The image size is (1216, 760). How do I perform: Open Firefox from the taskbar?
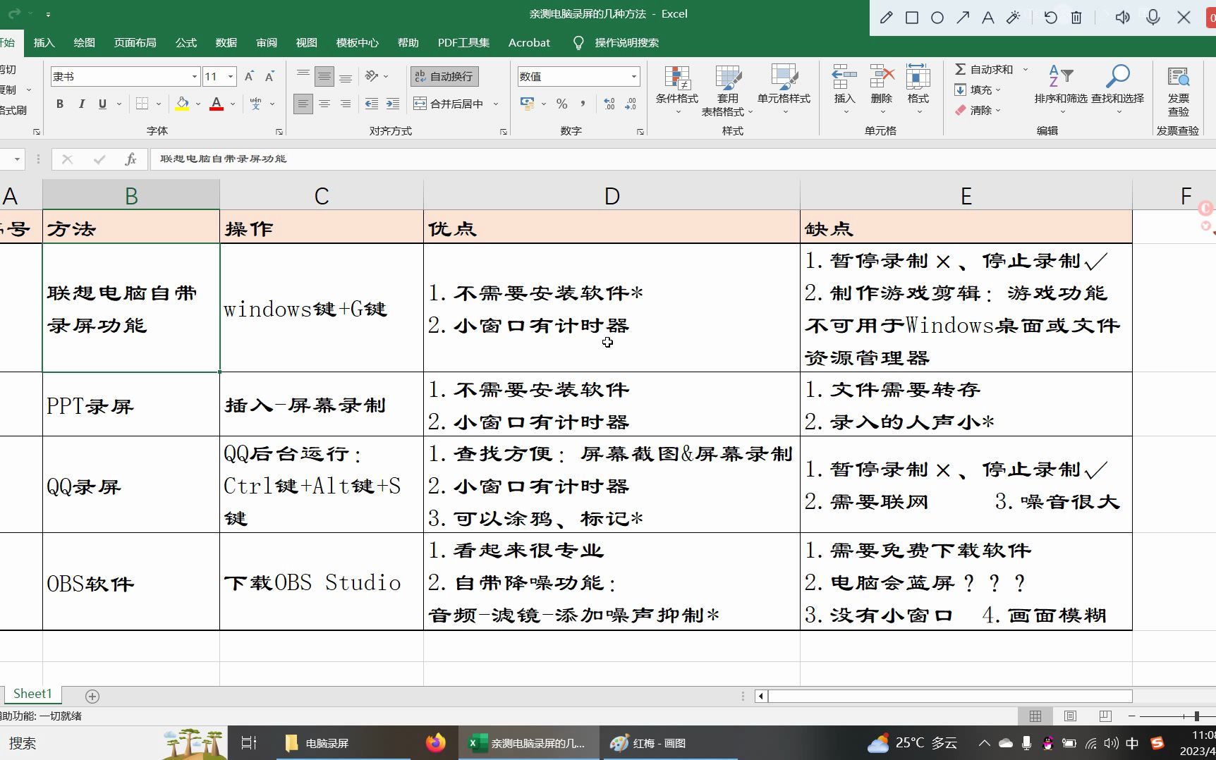[x=436, y=743]
